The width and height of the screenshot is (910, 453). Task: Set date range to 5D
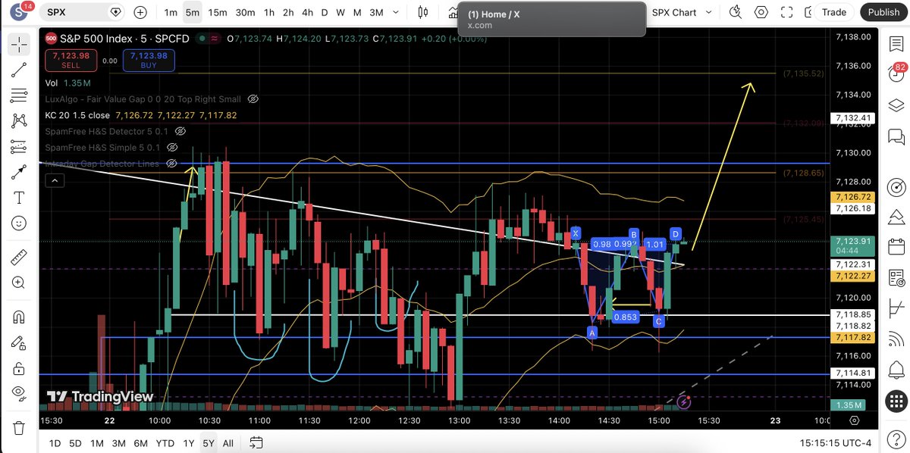click(x=75, y=442)
